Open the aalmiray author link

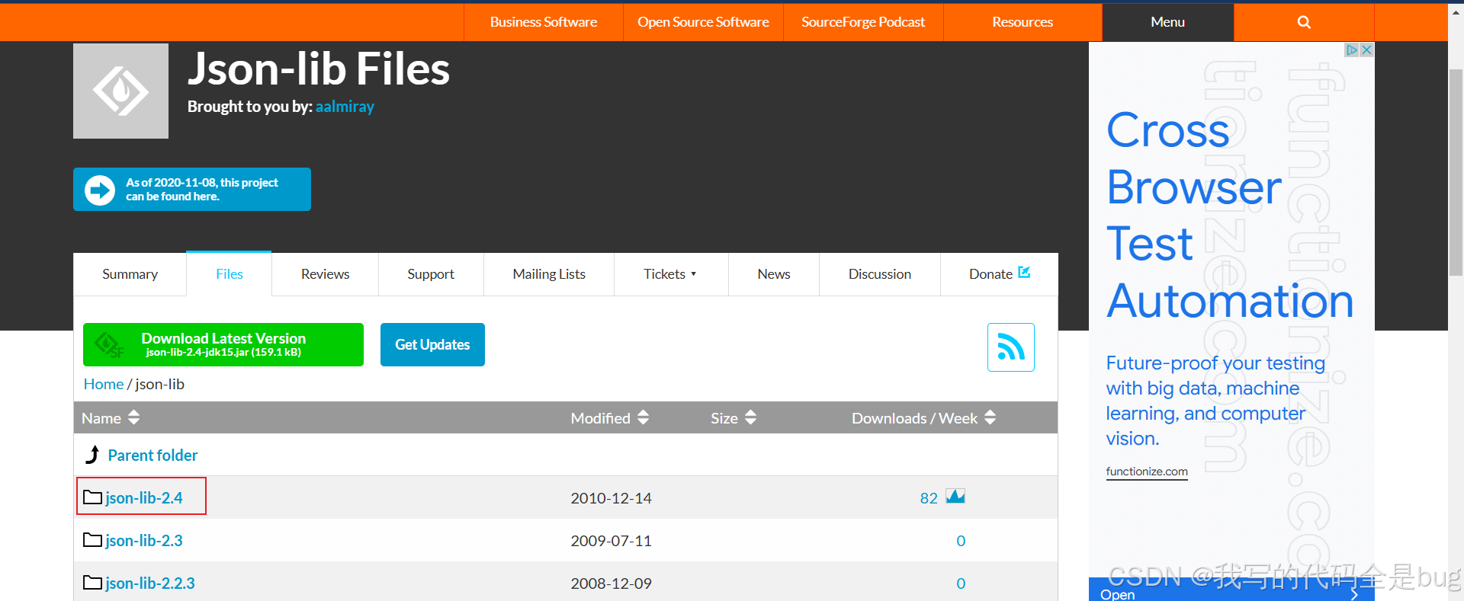(345, 107)
